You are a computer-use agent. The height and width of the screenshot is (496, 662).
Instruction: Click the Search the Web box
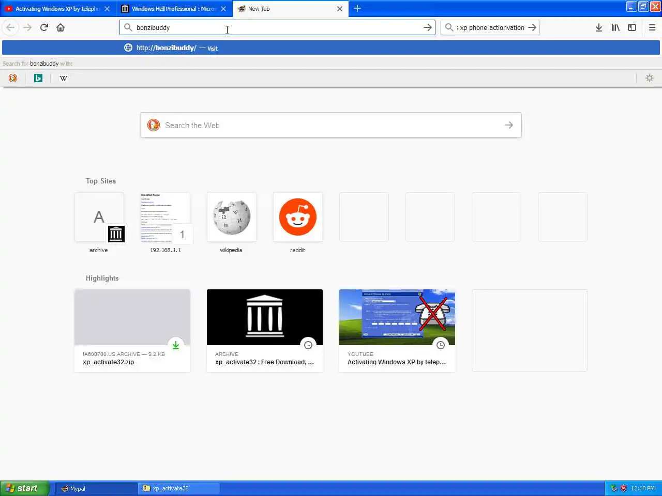pos(331,125)
